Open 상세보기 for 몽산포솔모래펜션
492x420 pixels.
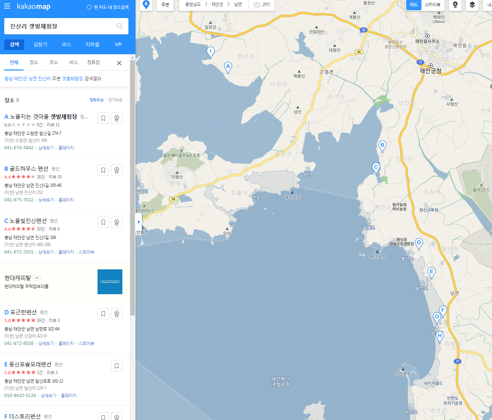pyautogui.click(x=48, y=396)
